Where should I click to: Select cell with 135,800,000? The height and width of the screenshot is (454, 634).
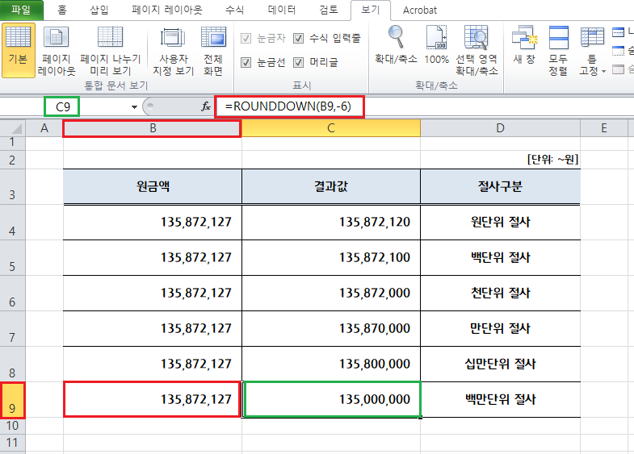(331, 364)
